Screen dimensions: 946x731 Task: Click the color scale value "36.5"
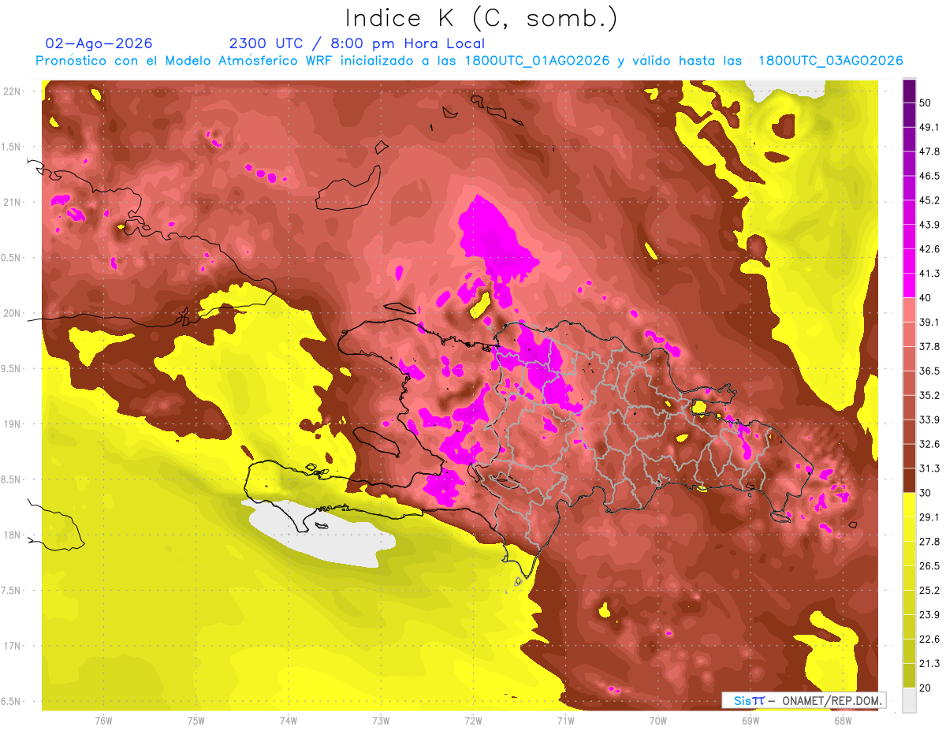929,371
